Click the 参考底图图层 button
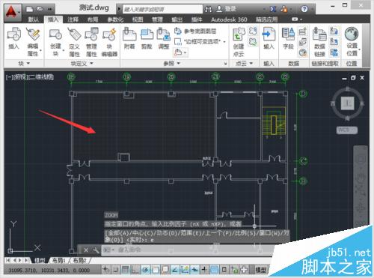Image resolution: width=374 pixels, height=278 pixels. click(195, 31)
